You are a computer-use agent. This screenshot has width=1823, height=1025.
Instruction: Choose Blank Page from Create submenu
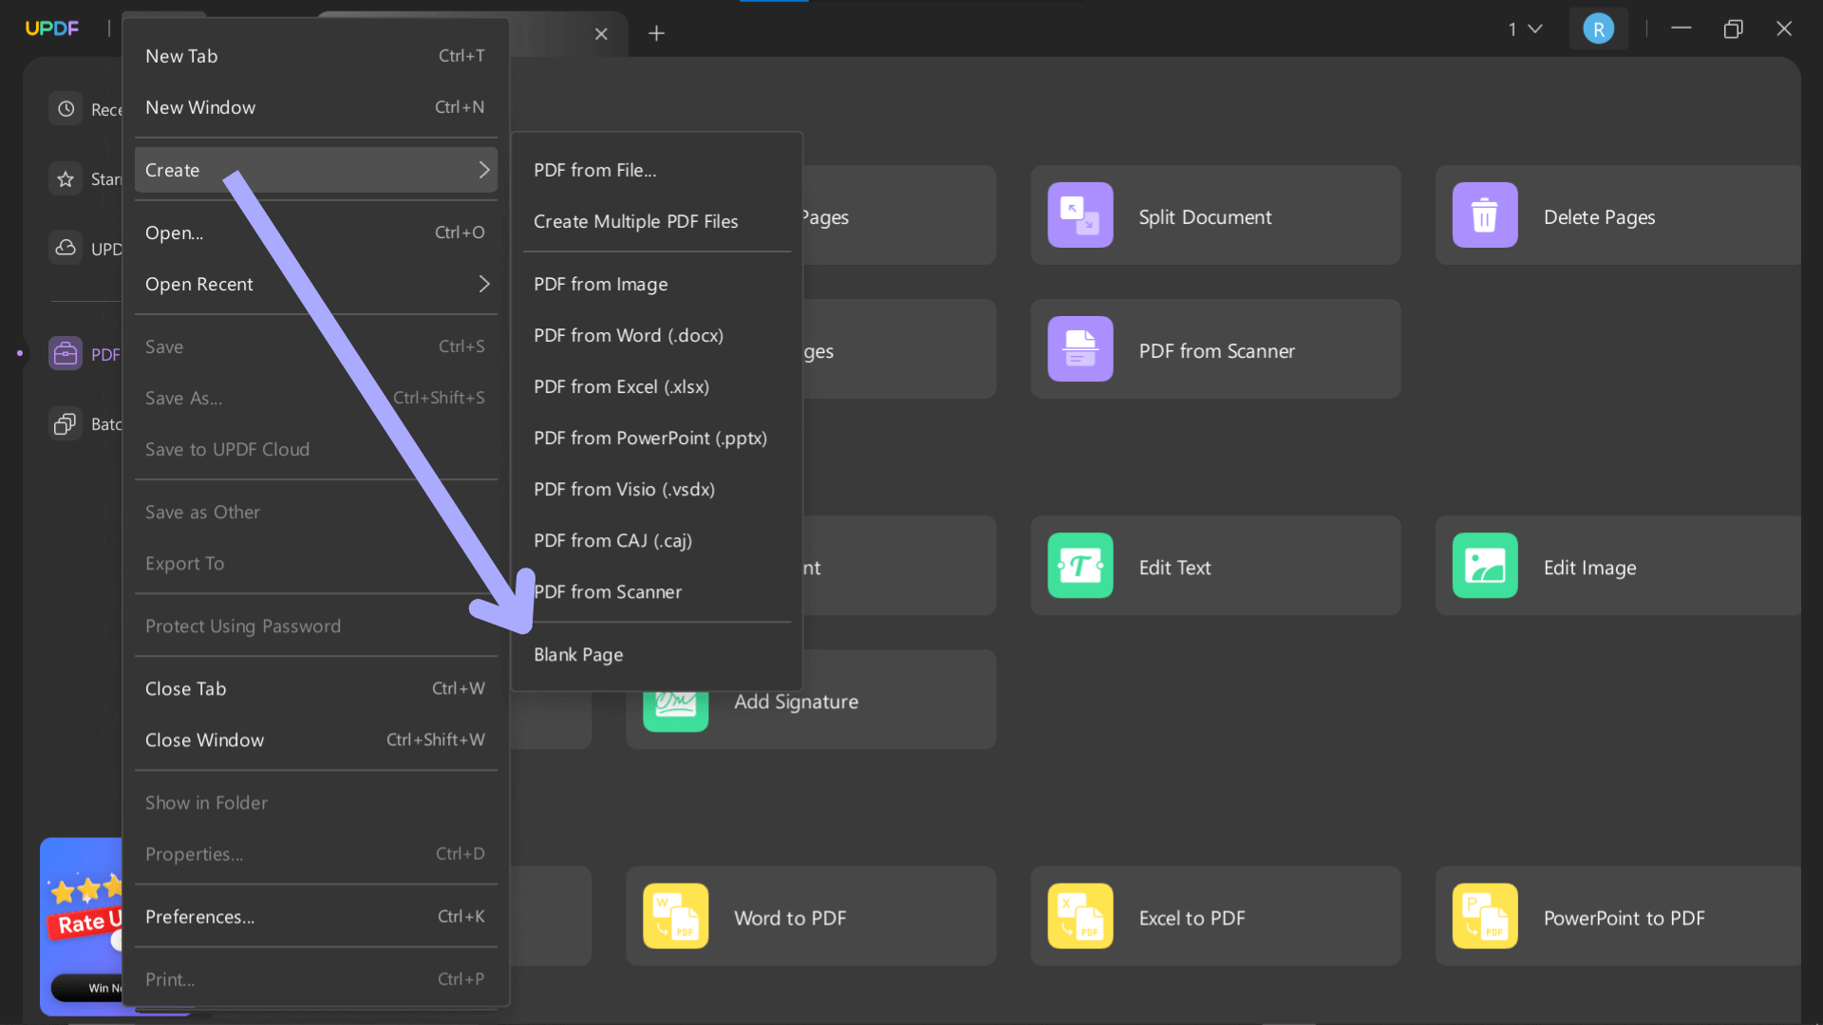pos(578,655)
